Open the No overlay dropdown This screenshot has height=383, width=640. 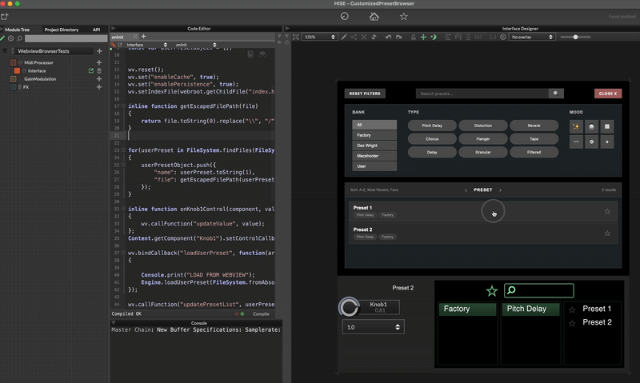coord(530,37)
